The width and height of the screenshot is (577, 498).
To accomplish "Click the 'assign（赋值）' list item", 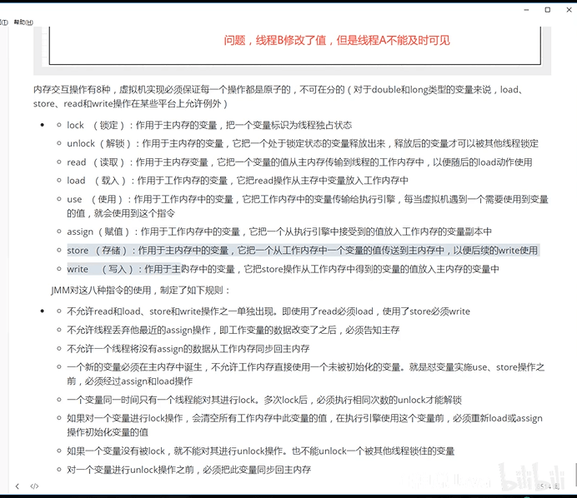I will tap(279, 232).
